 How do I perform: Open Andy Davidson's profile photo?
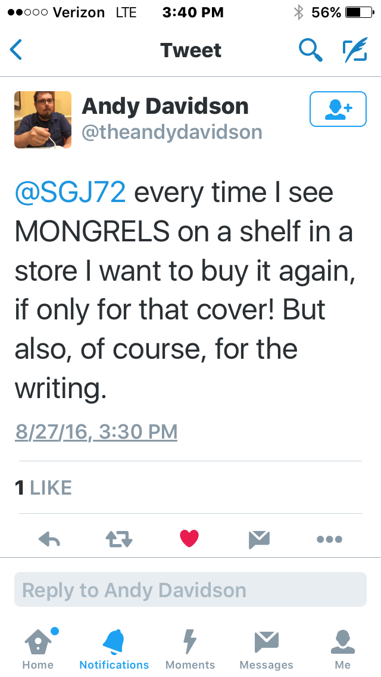43,120
